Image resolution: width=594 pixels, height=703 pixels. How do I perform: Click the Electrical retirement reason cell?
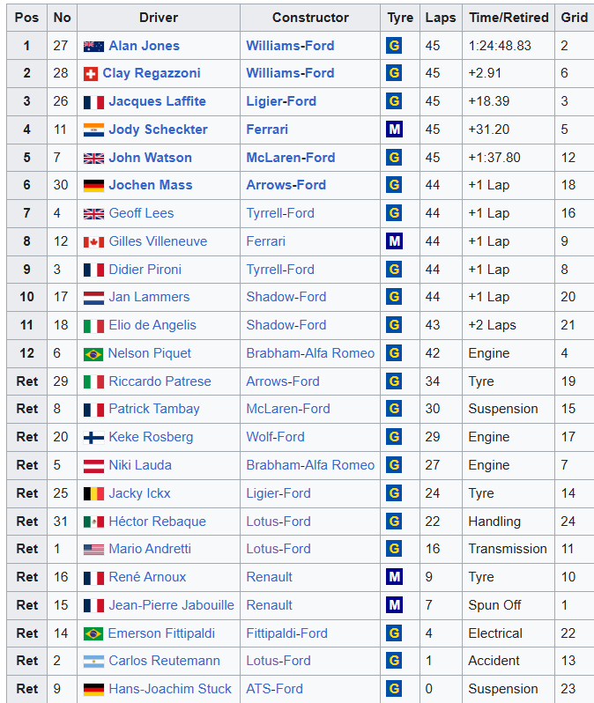click(x=509, y=633)
